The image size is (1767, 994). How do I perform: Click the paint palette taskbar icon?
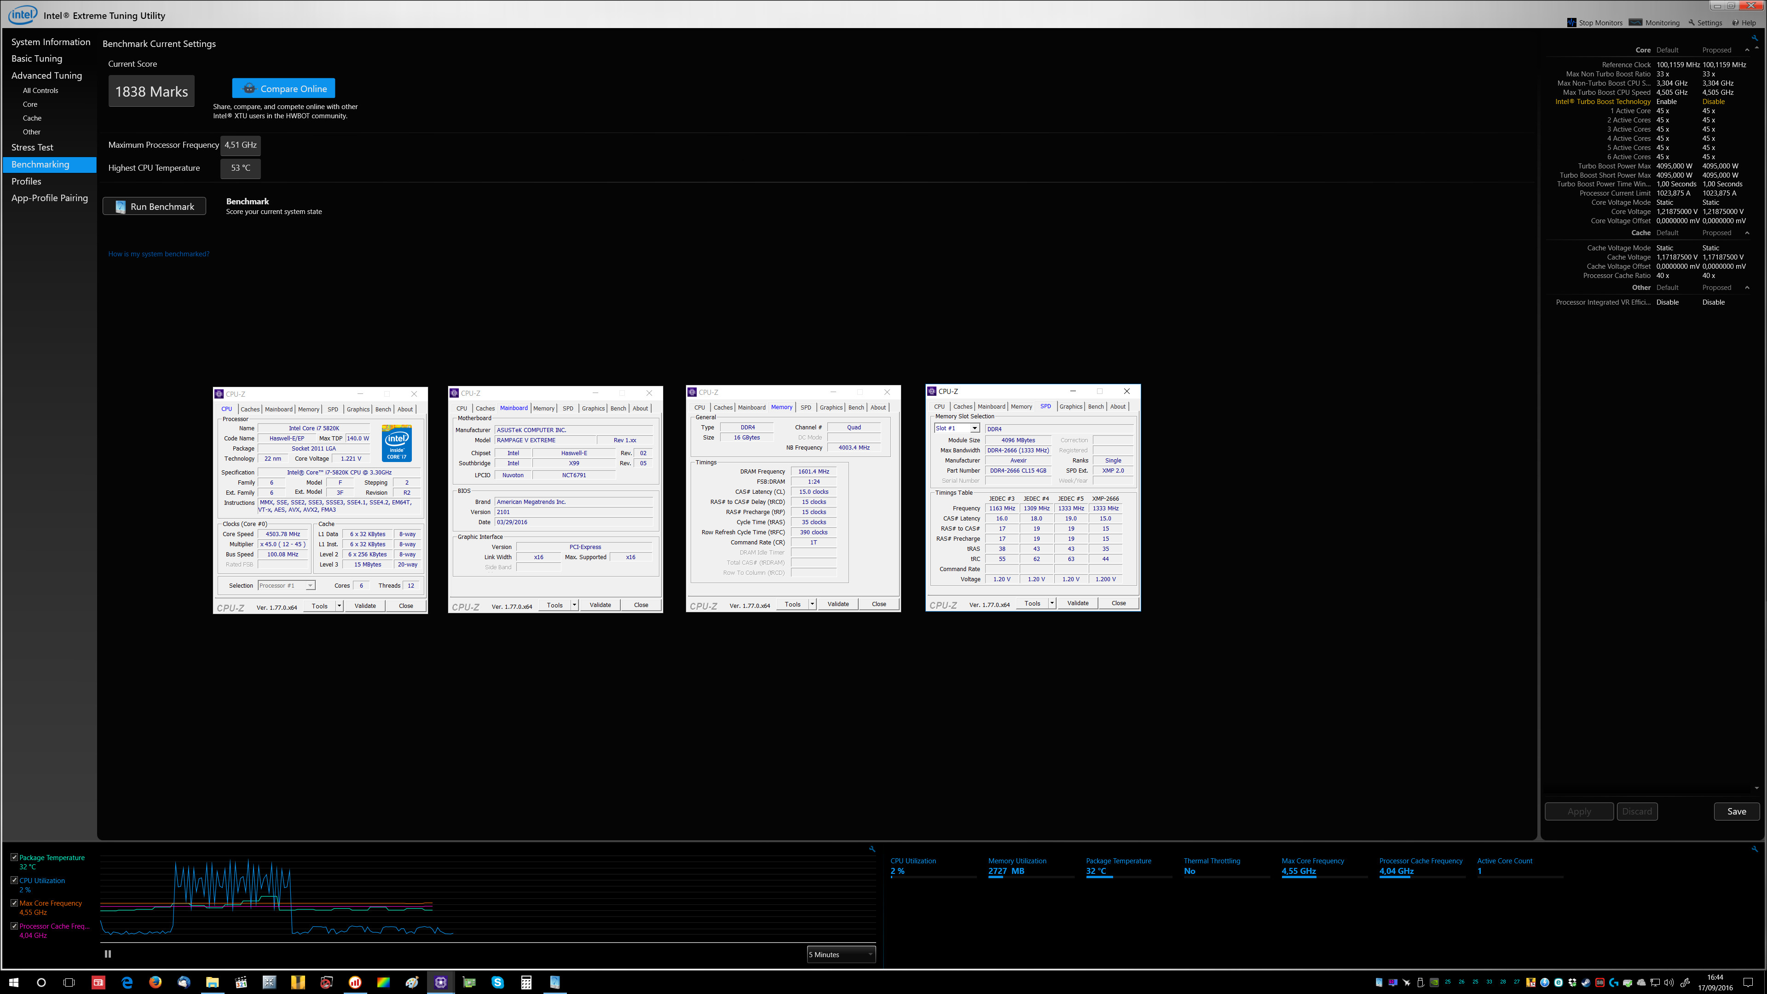[412, 982]
